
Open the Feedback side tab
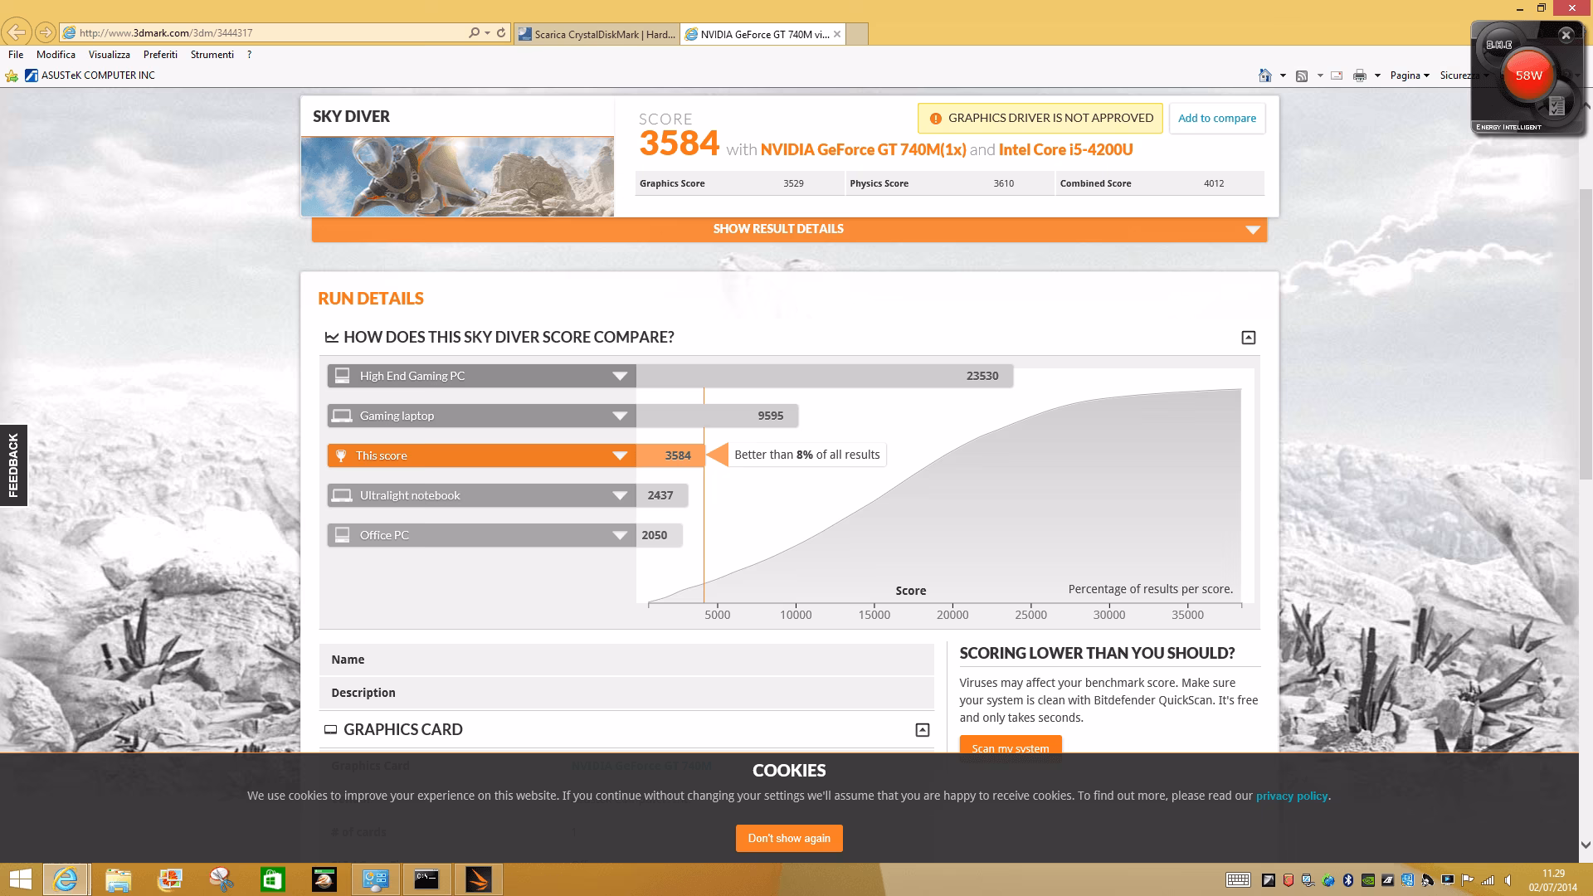(x=13, y=465)
